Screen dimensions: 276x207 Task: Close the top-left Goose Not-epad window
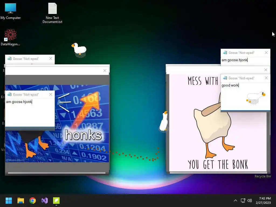tap(51, 58)
